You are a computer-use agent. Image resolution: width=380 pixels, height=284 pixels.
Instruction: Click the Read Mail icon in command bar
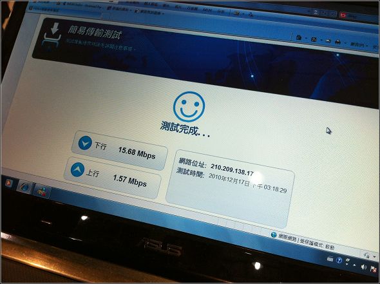(x=328, y=41)
